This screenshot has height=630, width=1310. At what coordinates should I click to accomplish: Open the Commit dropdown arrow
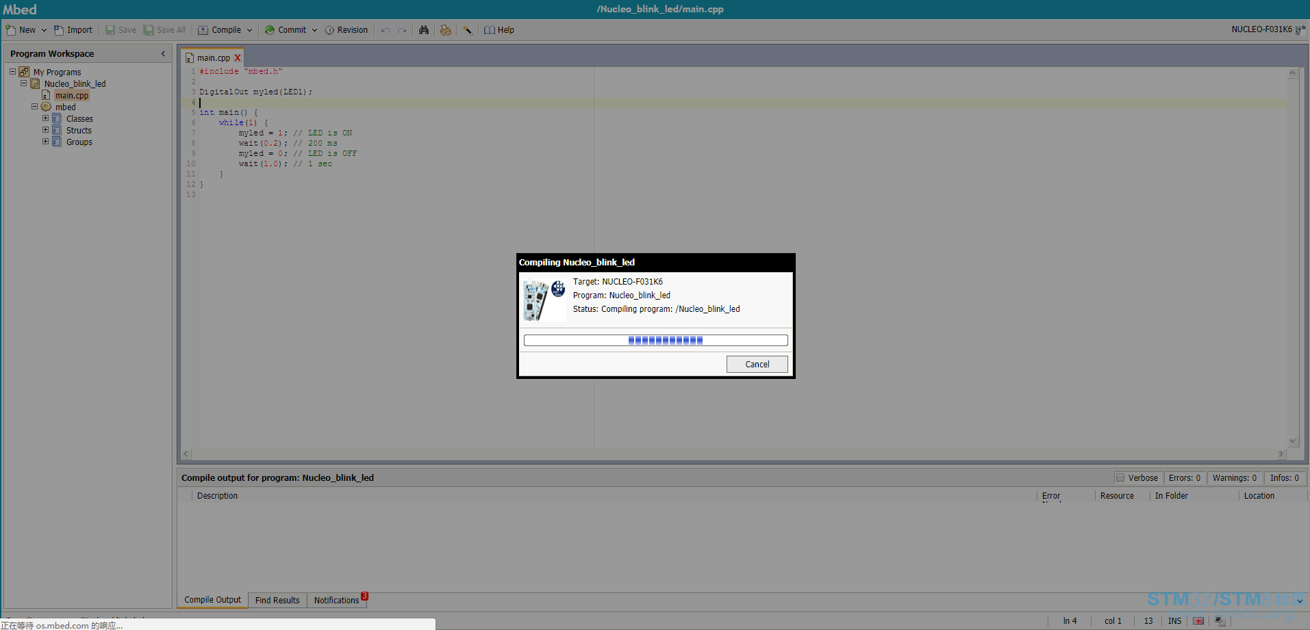314,30
